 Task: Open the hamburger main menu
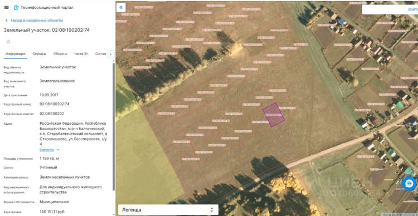pos(6,7)
